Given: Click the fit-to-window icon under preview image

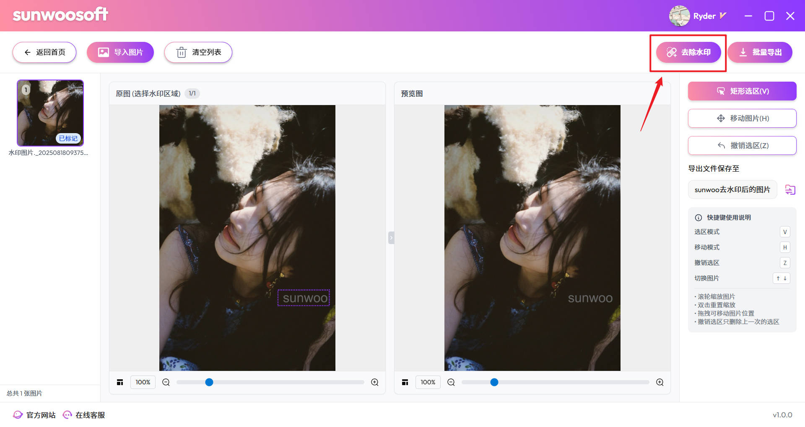Looking at the screenshot, I should pyautogui.click(x=405, y=382).
